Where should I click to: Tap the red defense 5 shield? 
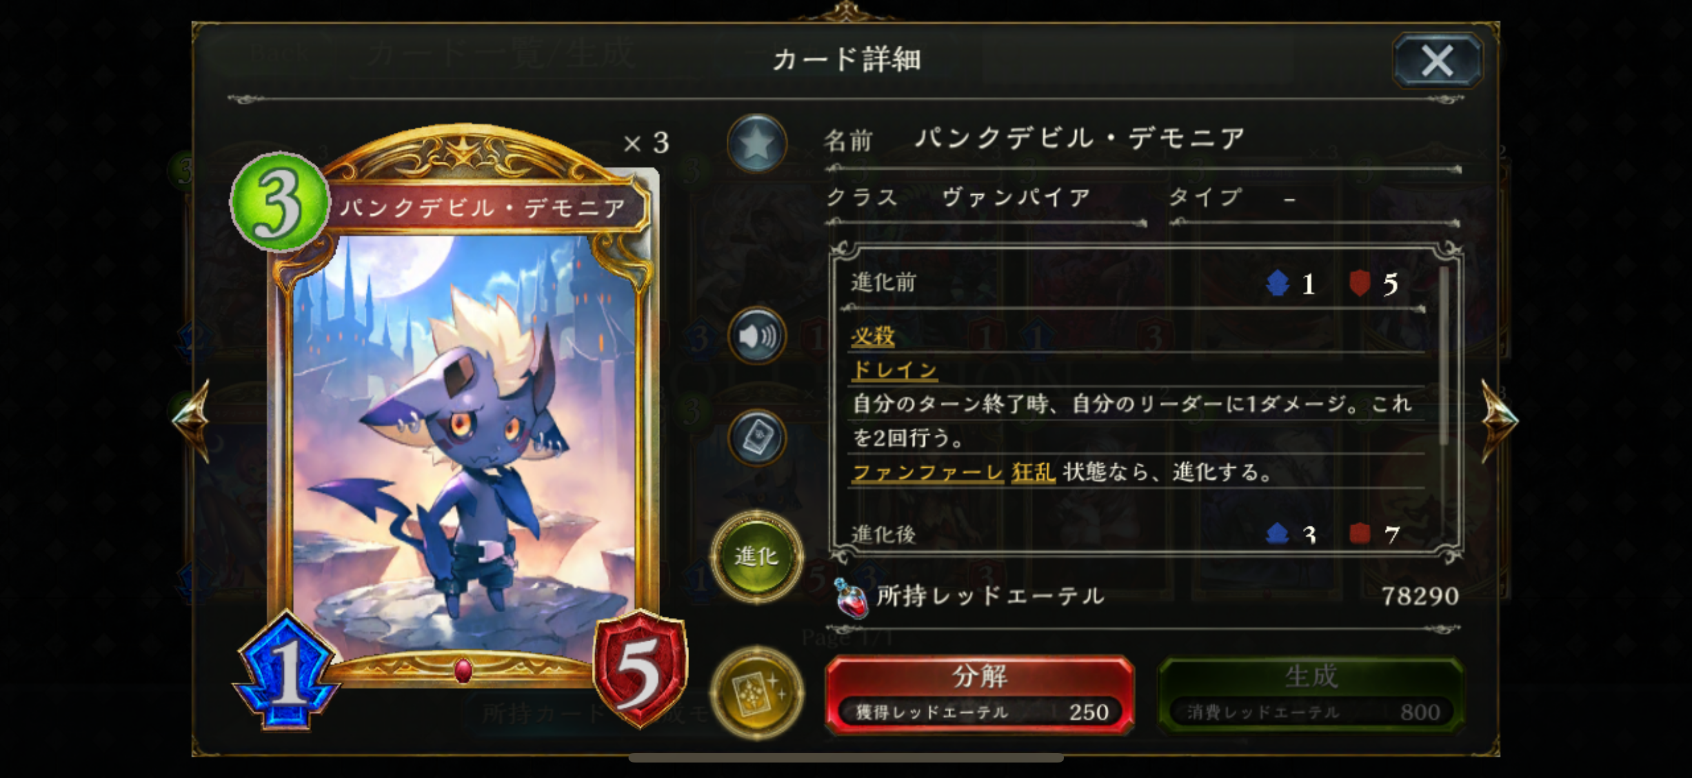[x=639, y=671]
